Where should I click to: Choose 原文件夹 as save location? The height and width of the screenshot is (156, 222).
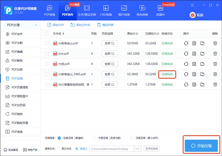(58, 149)
